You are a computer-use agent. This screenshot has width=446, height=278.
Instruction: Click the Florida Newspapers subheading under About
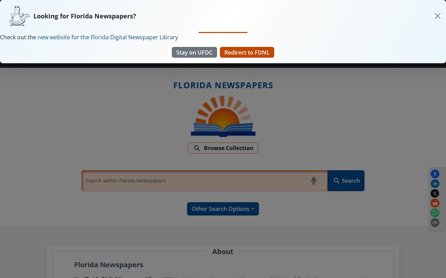(x=109, y=265)
